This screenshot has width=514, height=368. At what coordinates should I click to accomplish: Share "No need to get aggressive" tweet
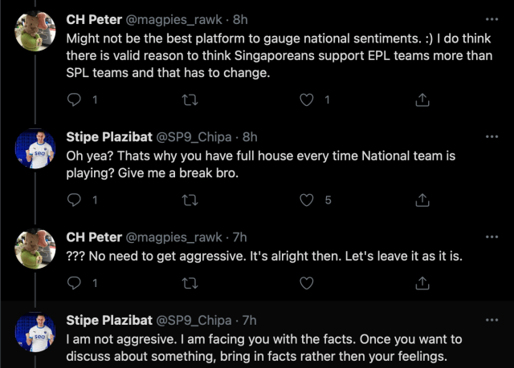pyautogui.click(x=422, y=283)
